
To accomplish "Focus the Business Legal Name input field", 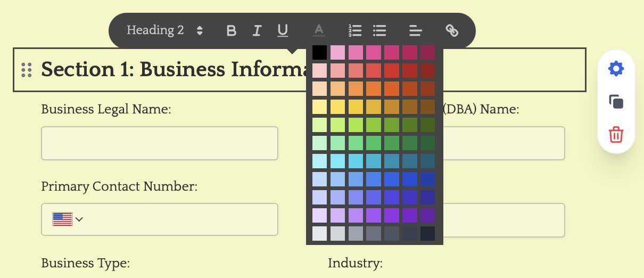I will (160, 143).
